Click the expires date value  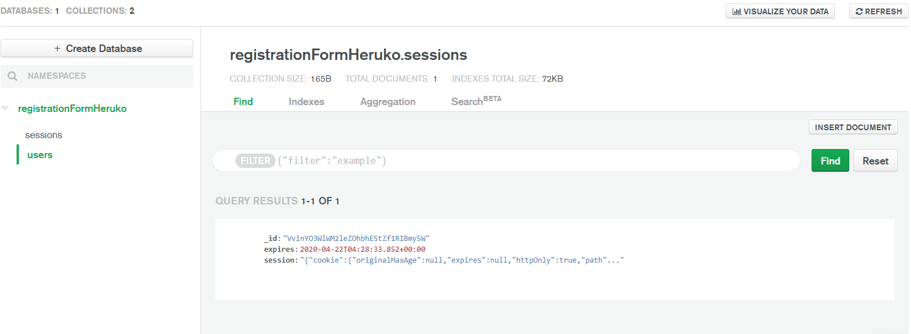362,250
